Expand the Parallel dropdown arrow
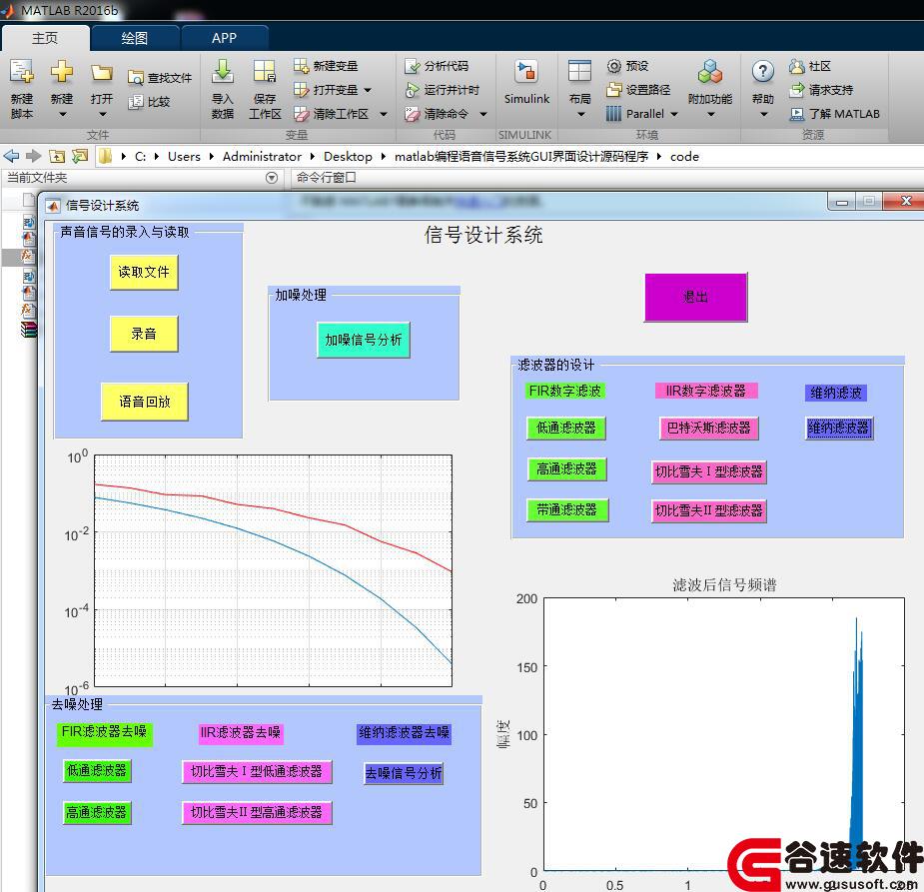Viewport: 924px width, 892px height. [674, 114]
